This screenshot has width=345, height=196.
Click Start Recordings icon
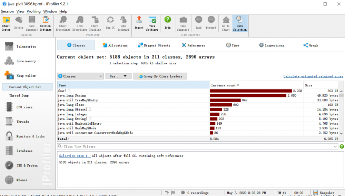tap(63, 23)
